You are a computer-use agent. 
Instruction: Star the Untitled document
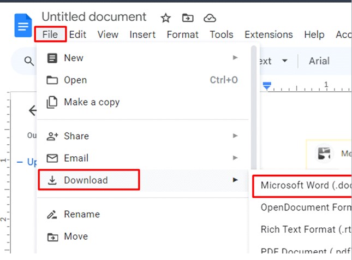tap(166, 18)
